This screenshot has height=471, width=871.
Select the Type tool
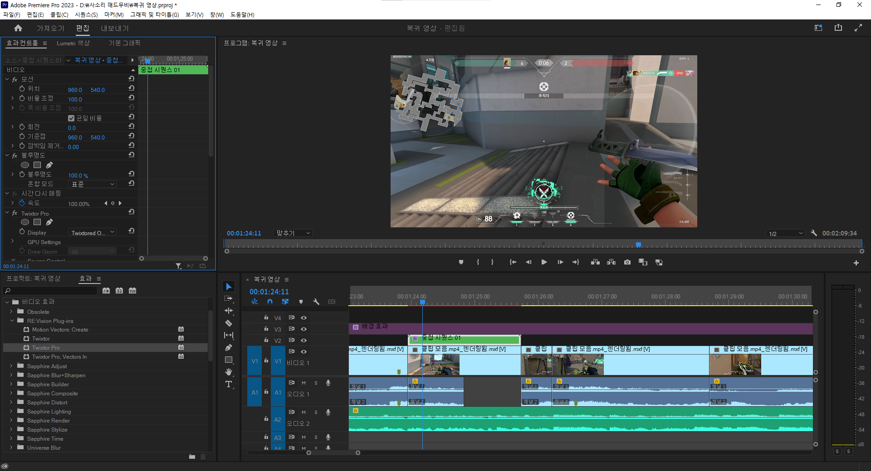[229, 384]
